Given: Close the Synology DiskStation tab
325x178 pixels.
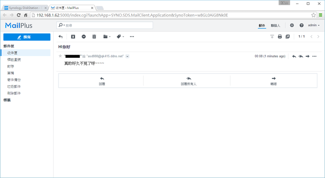Looking at the screenshot, I should [46, 8].
